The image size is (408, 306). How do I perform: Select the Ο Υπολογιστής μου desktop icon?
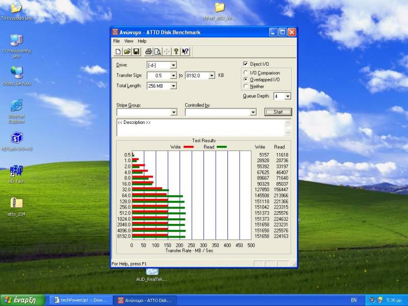pyautogui.click(x=17, y=46)
